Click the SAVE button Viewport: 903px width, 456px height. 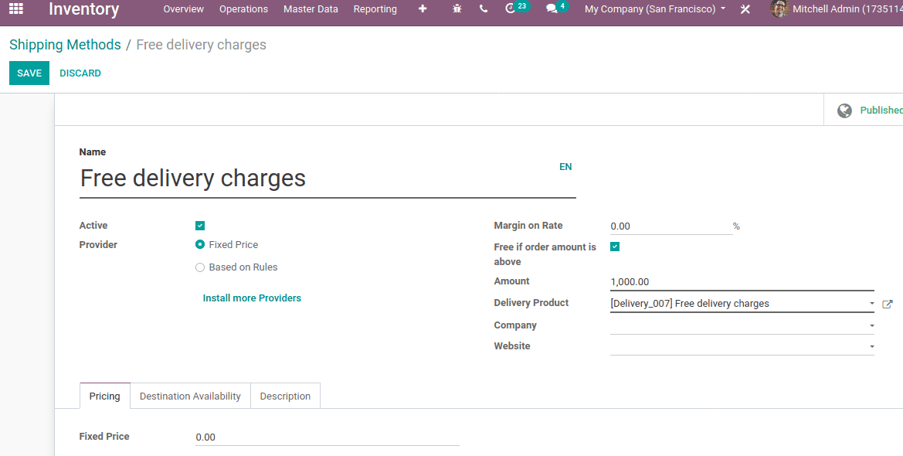point(29,73)
